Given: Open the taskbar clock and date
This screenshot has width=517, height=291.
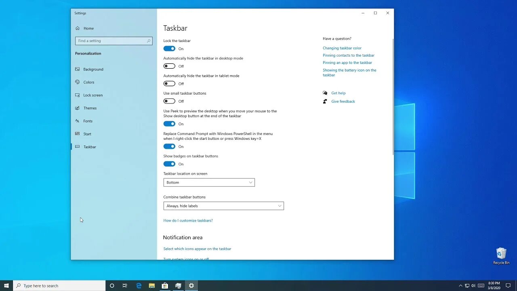Looking at the screenshot, I should click(494, 286).
